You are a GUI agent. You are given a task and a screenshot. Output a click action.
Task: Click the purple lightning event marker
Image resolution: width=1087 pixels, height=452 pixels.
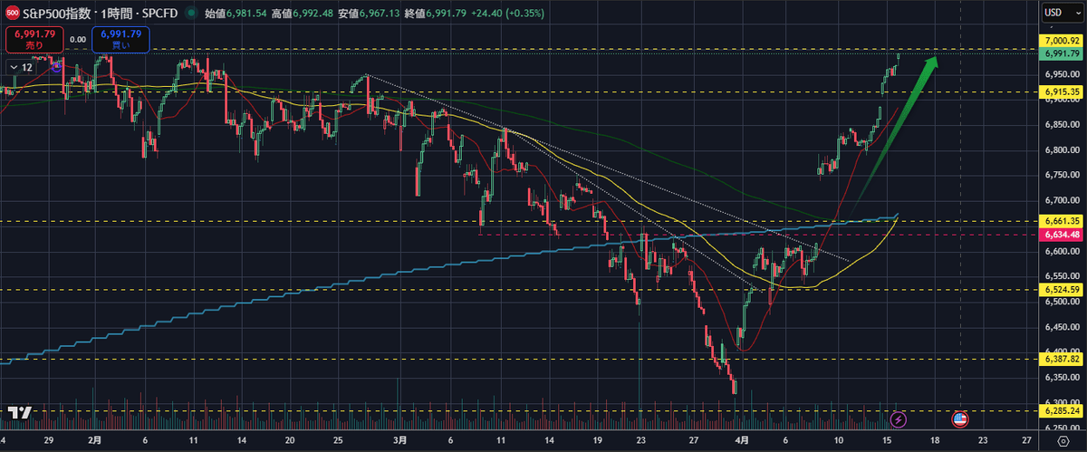pos(898,419)
